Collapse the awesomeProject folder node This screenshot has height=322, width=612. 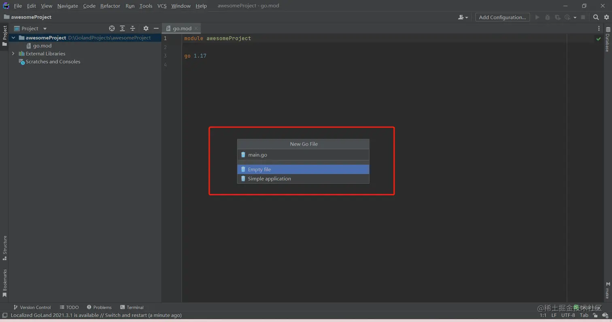pyautogui.click(x=13, y=38)
